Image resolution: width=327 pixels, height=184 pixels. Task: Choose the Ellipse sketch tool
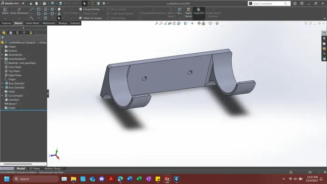pos(52,14)
